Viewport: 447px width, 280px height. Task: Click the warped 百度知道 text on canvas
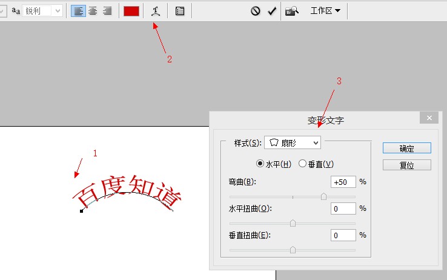[x=127, y=192]
